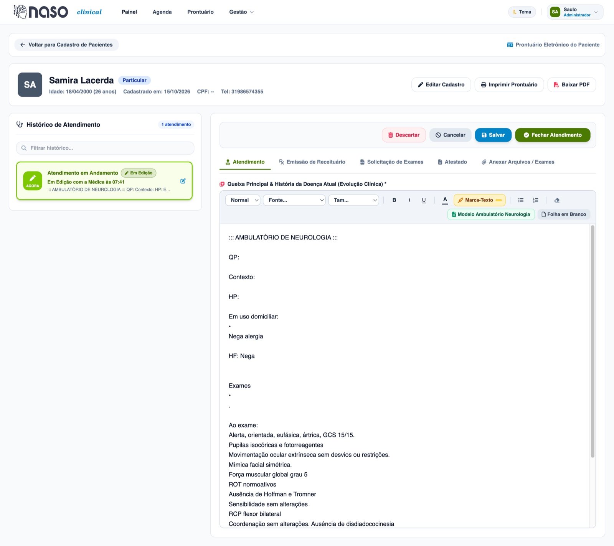The image size is (614, 546).
Task: Go back via Voltar para Cadastro de Pacientes
Action: [x=66, y=45]
